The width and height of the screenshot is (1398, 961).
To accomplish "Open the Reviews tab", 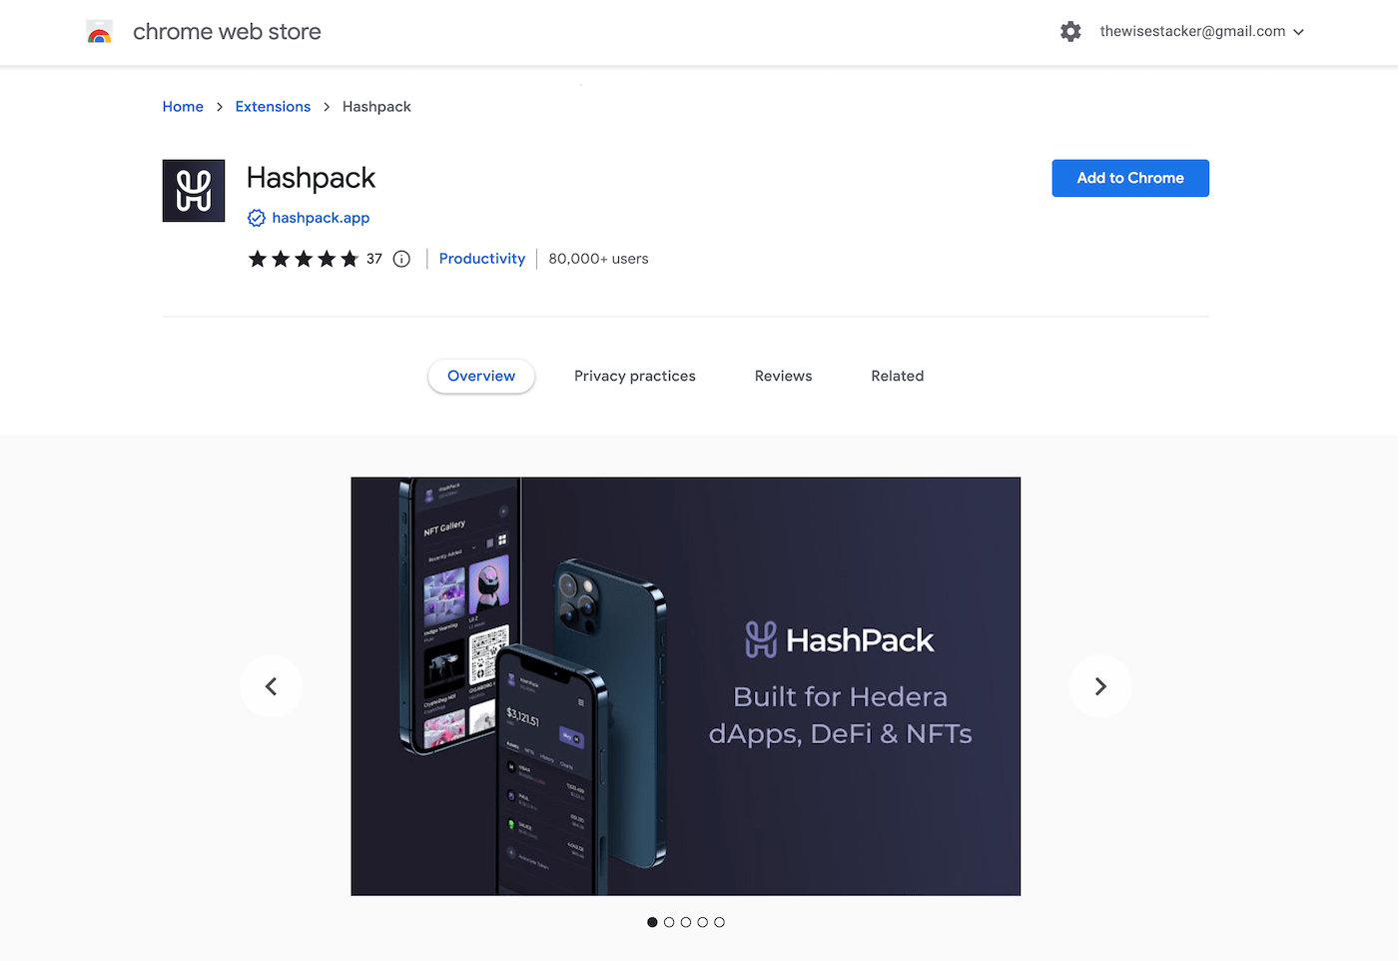I will tap(784, 376).
